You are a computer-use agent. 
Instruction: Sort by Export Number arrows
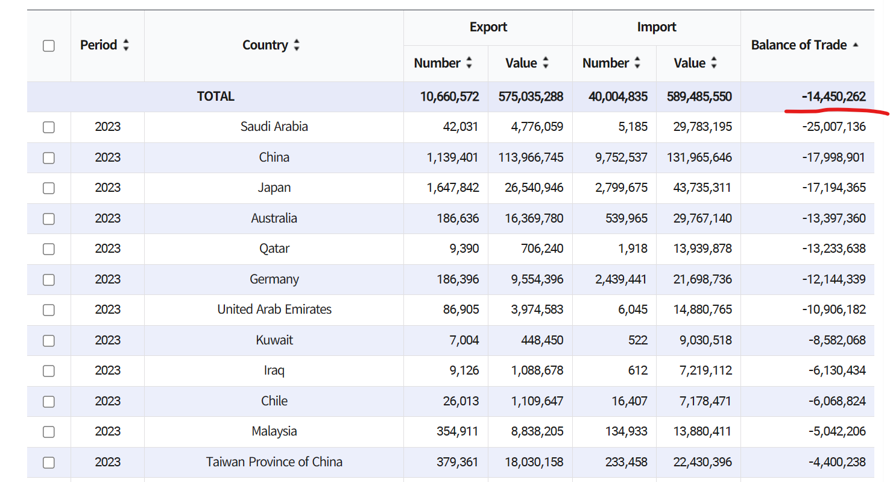click(x=469, y=63)
